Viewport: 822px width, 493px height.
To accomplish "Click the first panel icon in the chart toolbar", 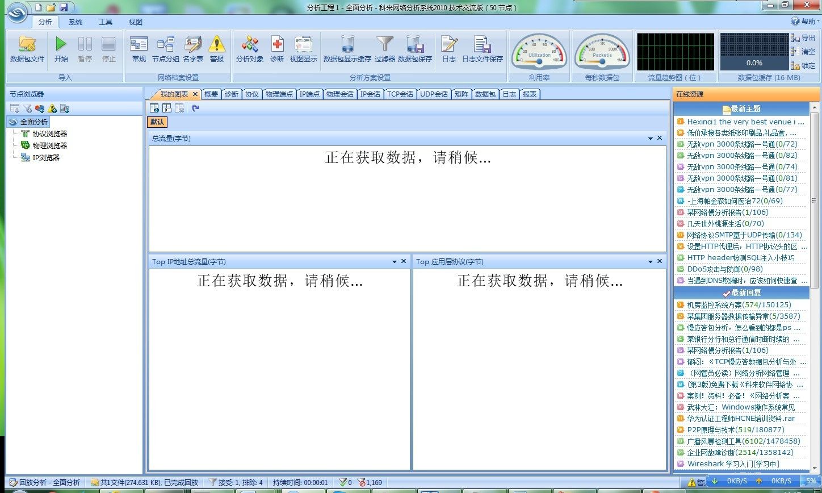I will click(x=154, y=108).
